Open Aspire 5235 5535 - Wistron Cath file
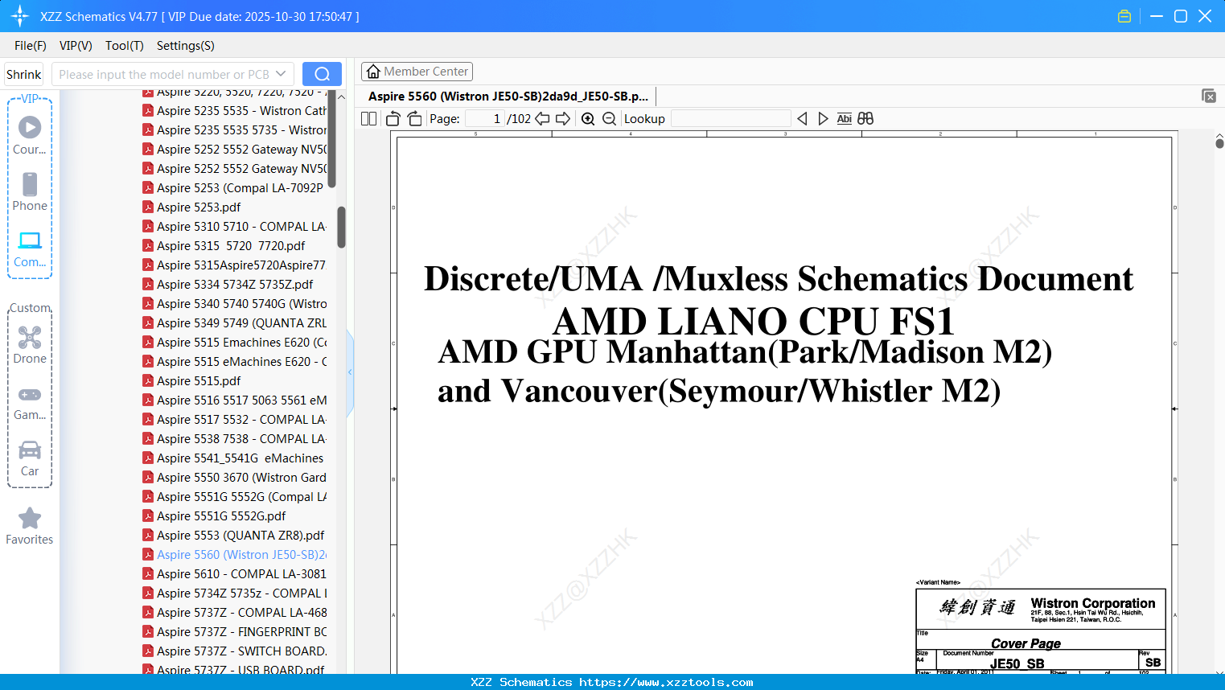This screenshot has height=690, width=1225. [x=241, y=111]
